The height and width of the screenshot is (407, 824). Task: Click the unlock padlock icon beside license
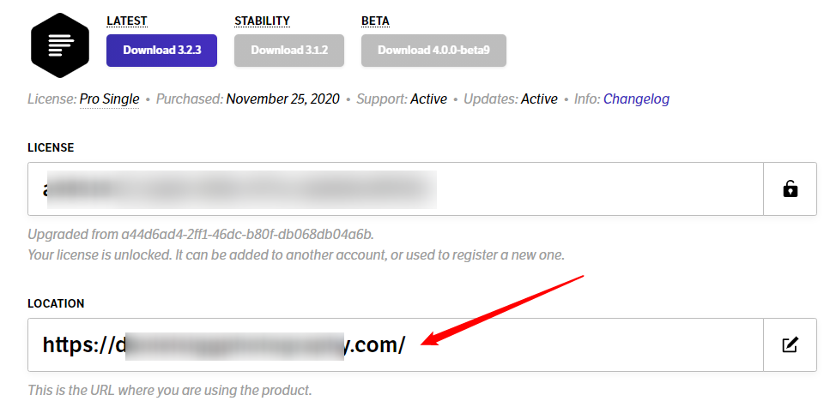point(790,189)
